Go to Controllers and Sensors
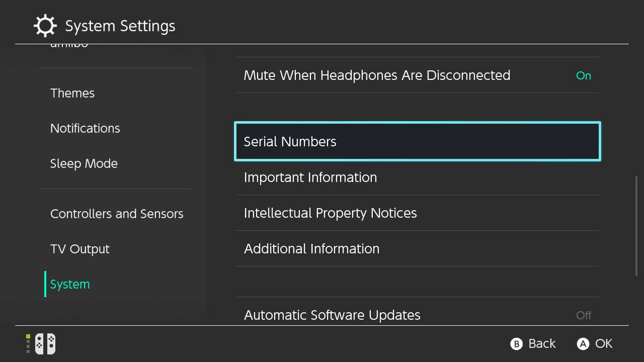The image size is (644, 362). [x=117, y=214]
